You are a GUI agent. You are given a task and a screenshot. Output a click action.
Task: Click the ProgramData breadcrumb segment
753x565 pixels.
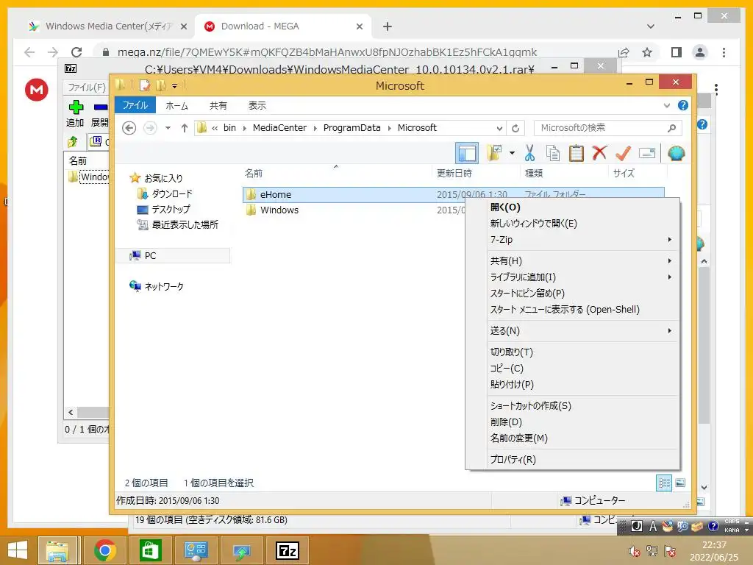(351, 128)
